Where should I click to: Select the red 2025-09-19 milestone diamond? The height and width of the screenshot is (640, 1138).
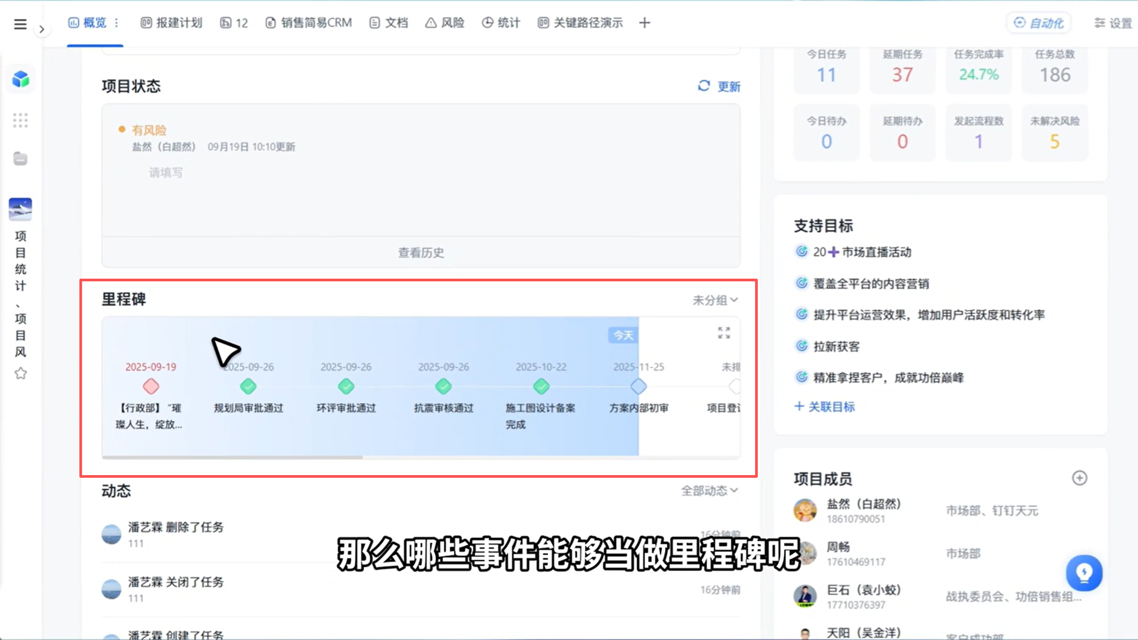pos(151,386)
